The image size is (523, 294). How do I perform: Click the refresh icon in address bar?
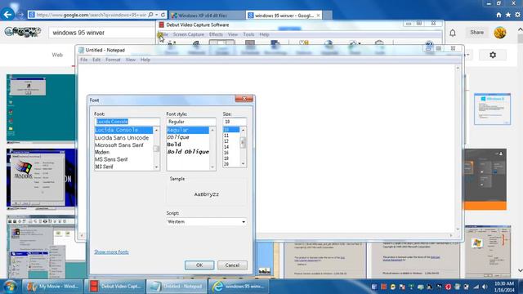(163, 15)
